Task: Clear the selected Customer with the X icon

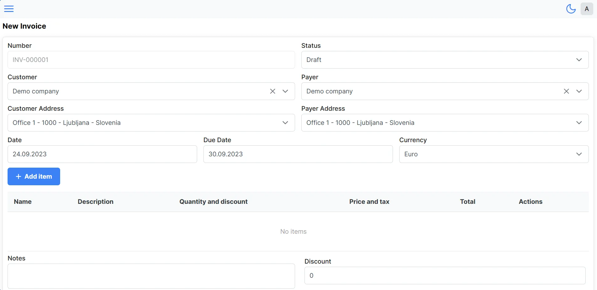Action: tap(272, 91)
